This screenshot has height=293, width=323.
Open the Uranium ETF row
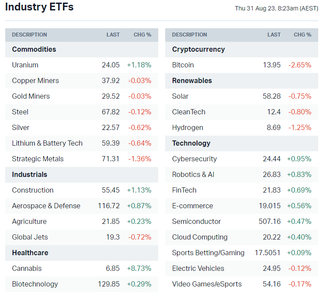(25, 65)
